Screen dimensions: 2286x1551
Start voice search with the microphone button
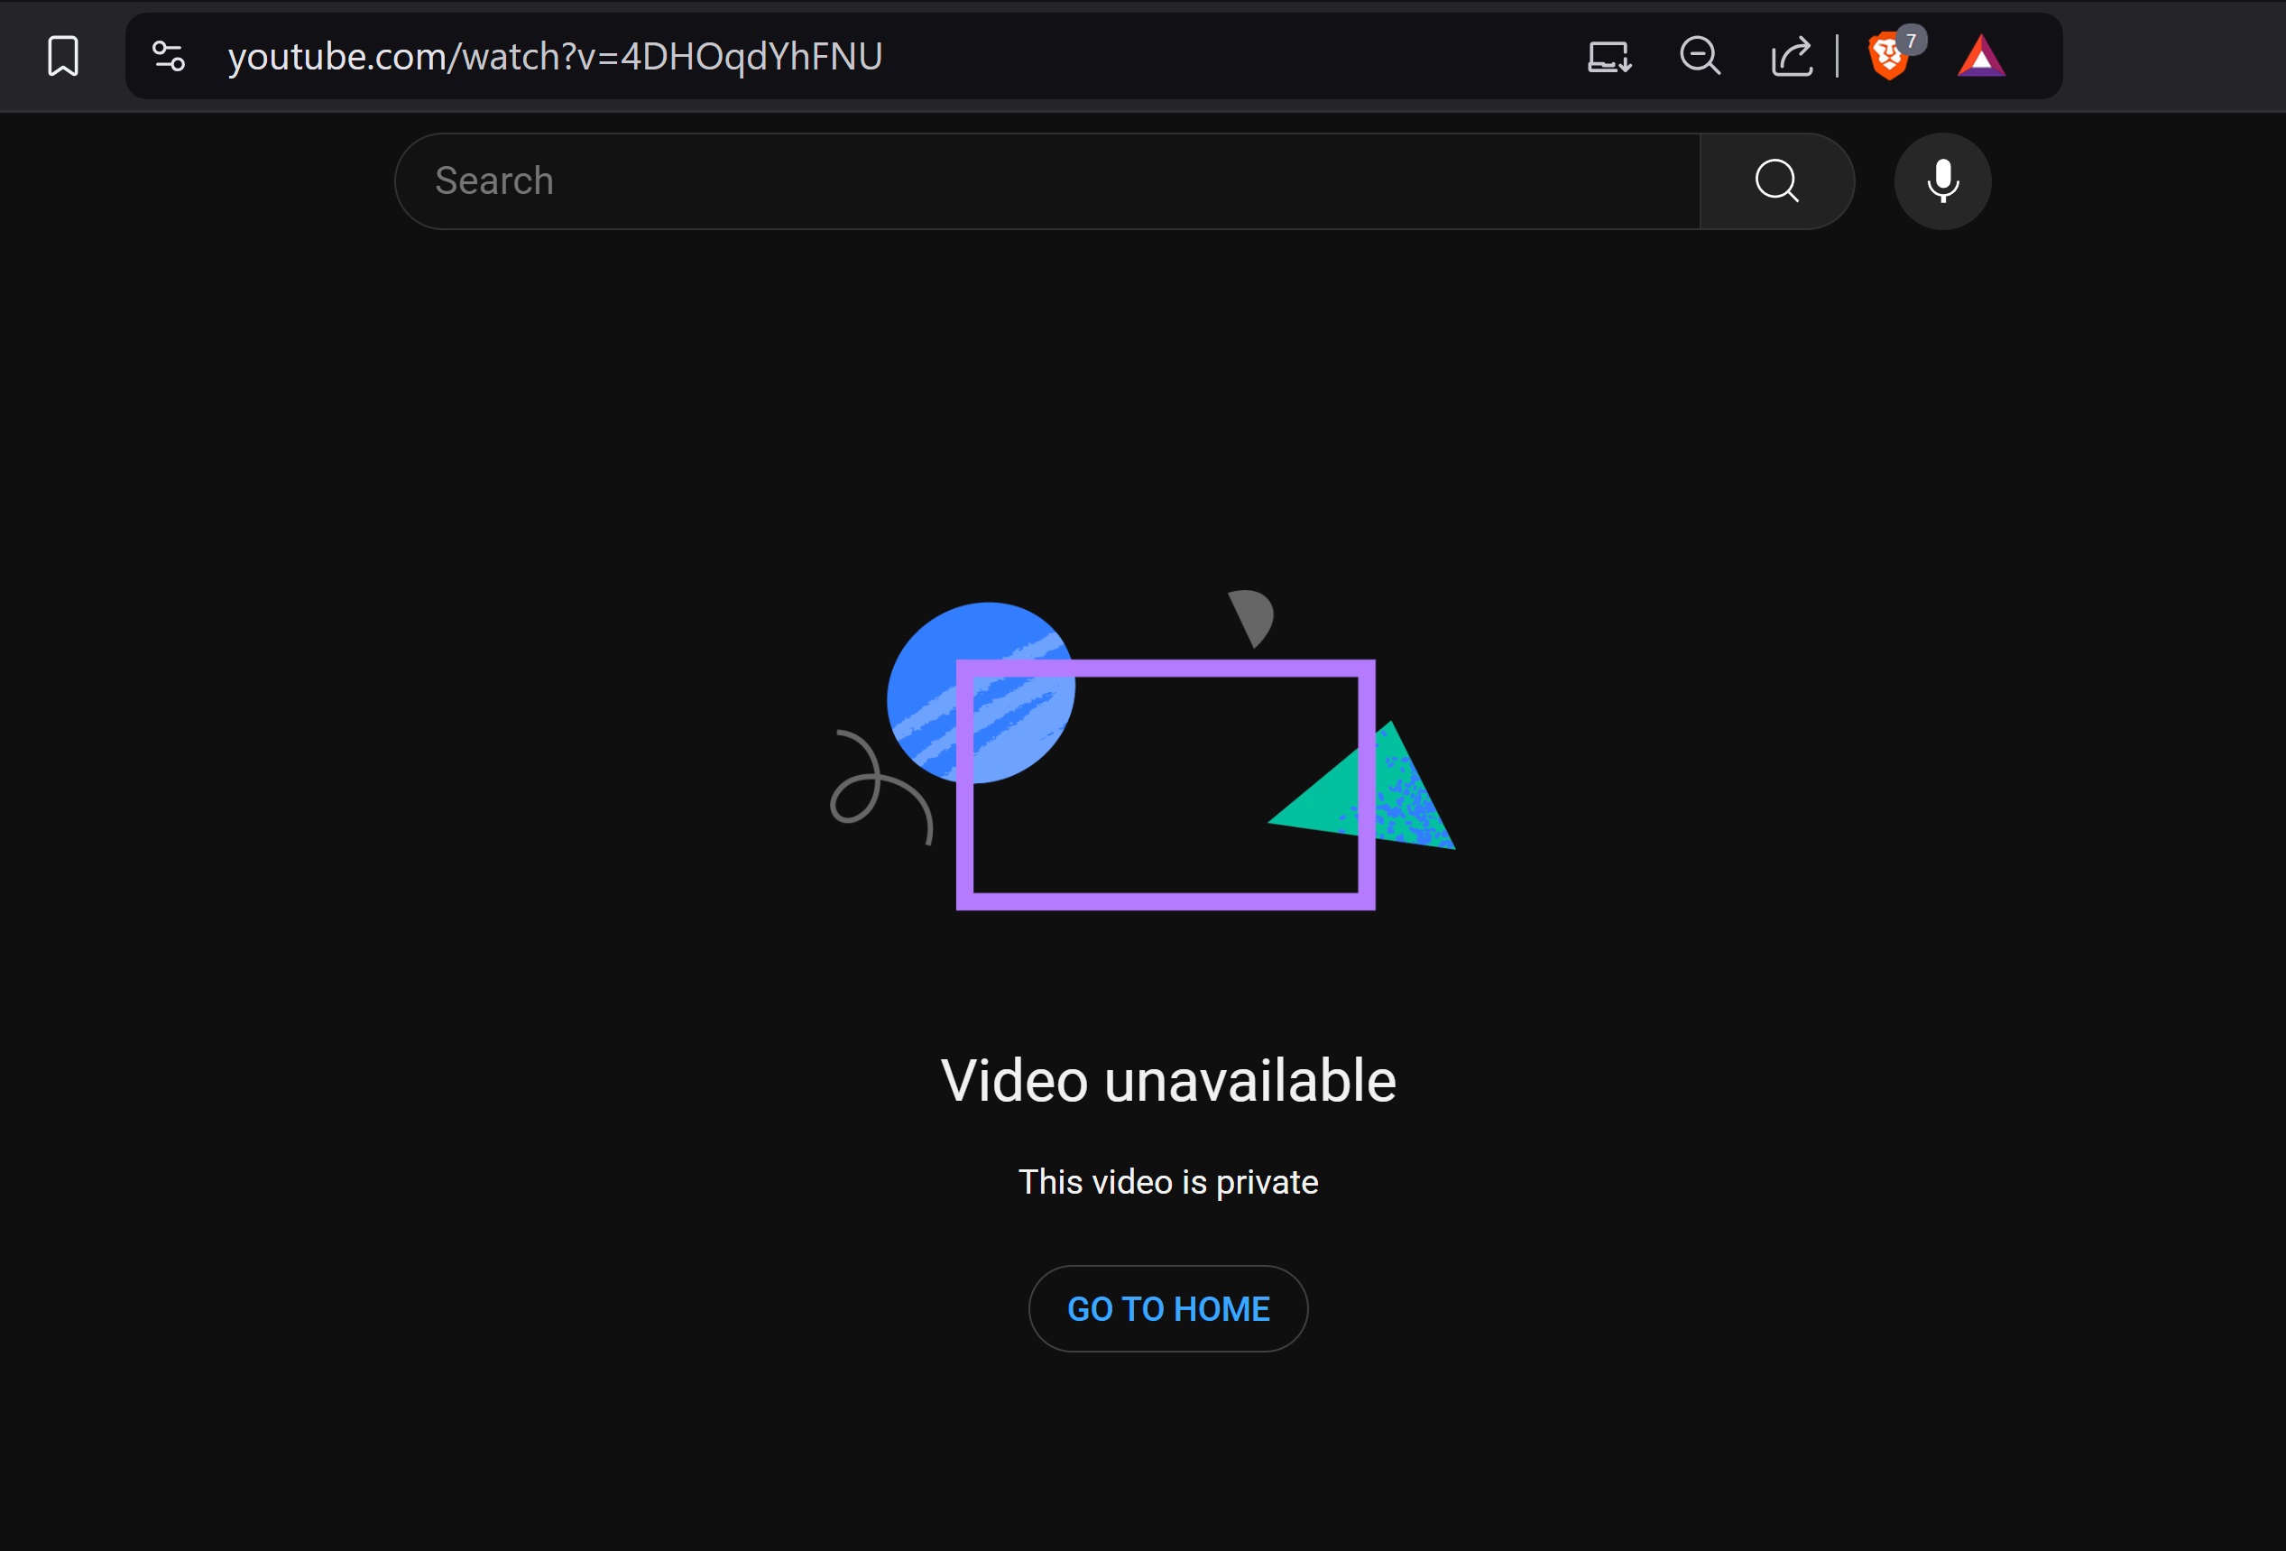pyautogui.click(x=1941, y=181)
